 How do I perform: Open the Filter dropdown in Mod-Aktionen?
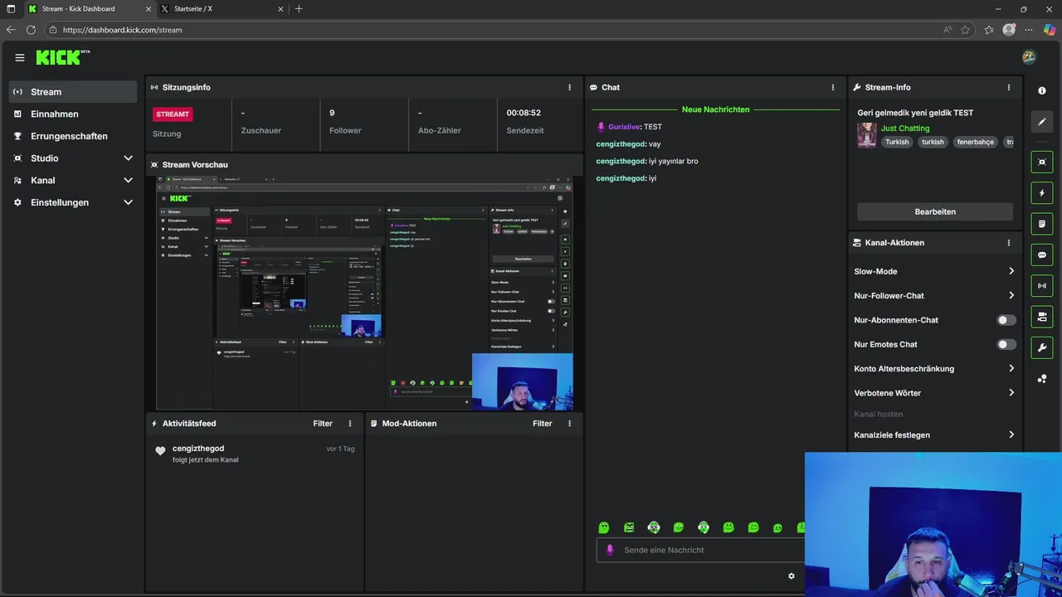pos(542,424)
